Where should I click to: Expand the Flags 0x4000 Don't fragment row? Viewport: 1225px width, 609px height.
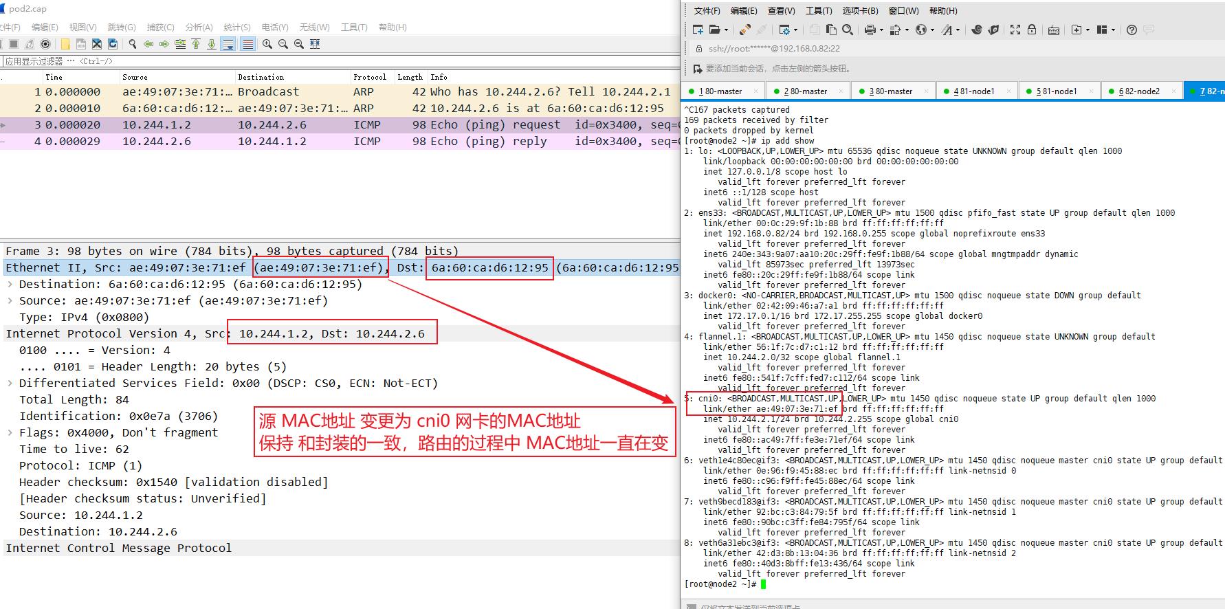10,432
